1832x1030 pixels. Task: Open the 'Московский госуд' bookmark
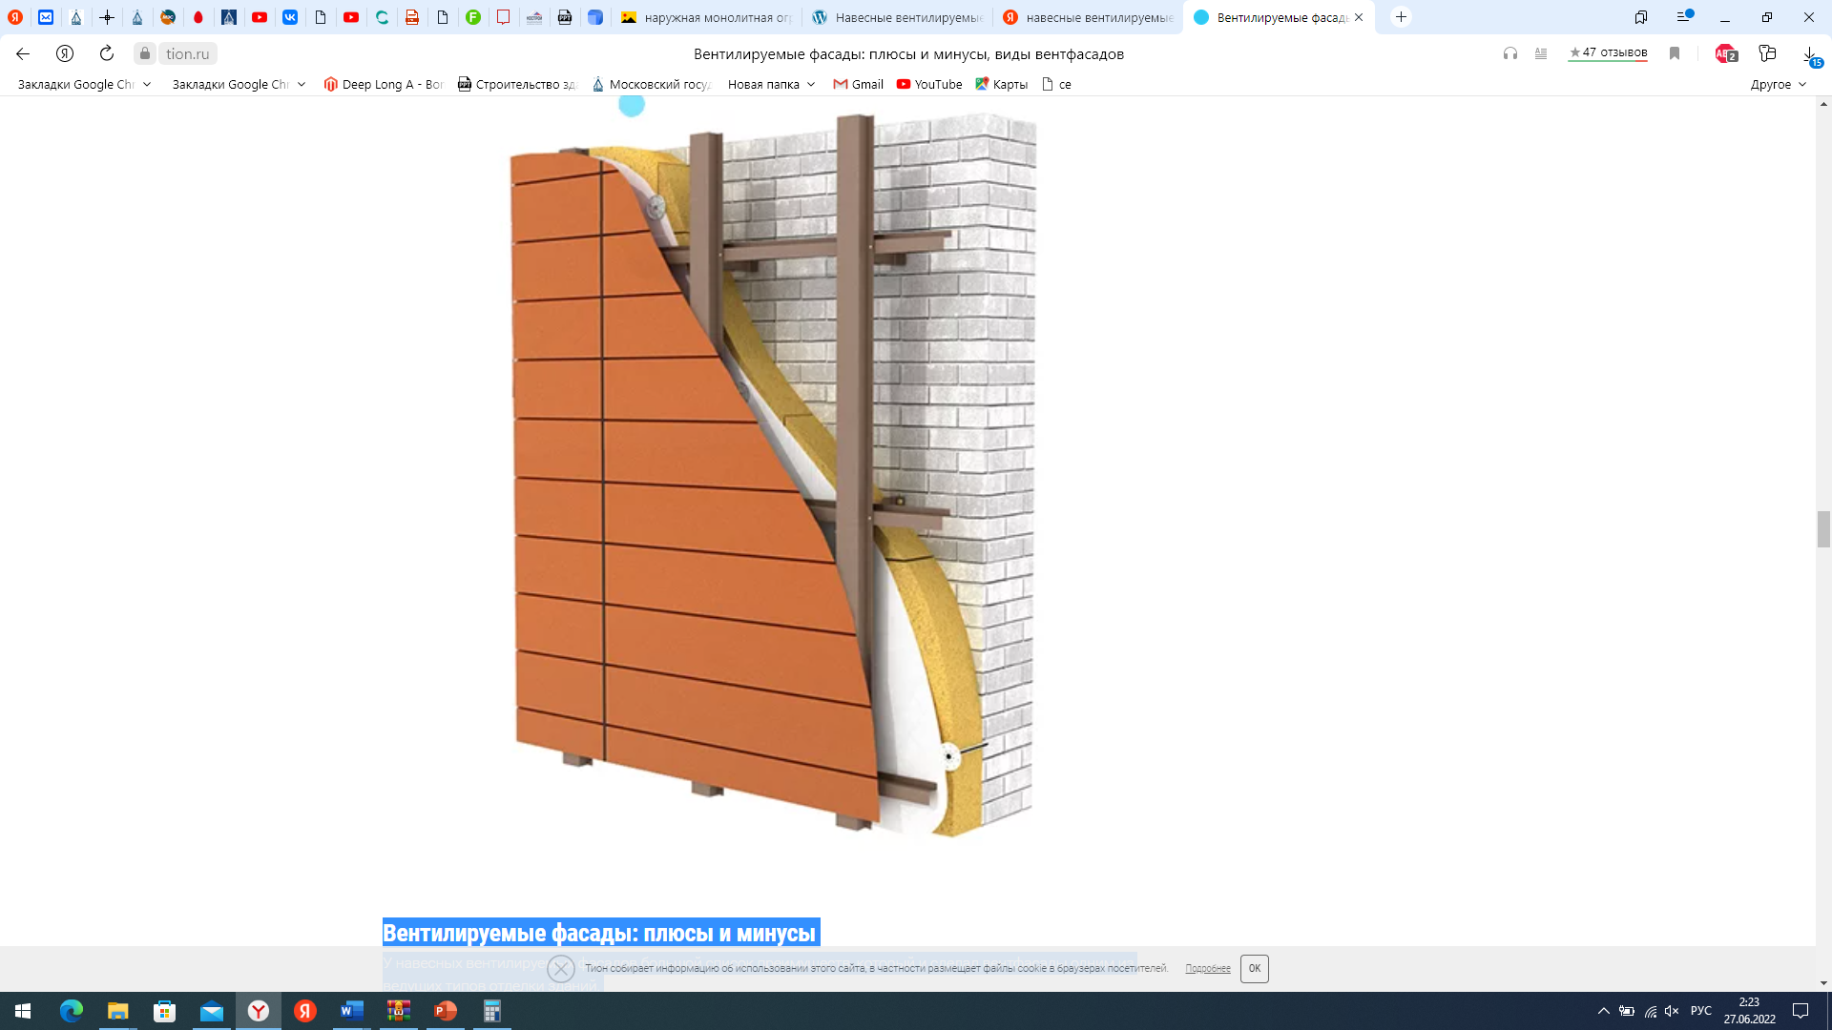pyautogui.click(x=651, y=84)
